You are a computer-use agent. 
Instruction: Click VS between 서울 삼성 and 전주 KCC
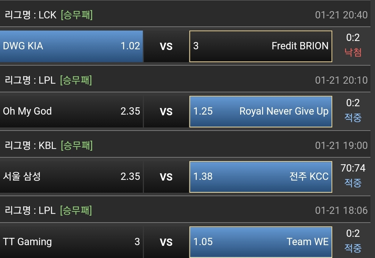[x=166, y=177]
